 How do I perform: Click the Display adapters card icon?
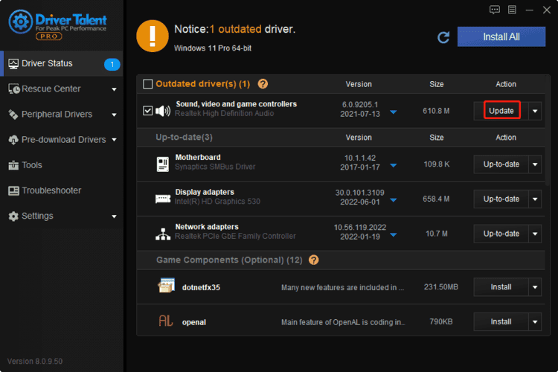pyautogui.click(x=163, y=199)
